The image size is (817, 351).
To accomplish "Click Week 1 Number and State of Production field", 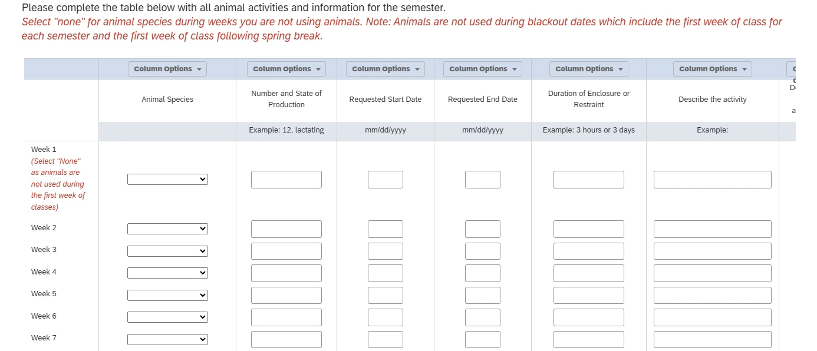I will pyautogui.click(x=286, y=180).
